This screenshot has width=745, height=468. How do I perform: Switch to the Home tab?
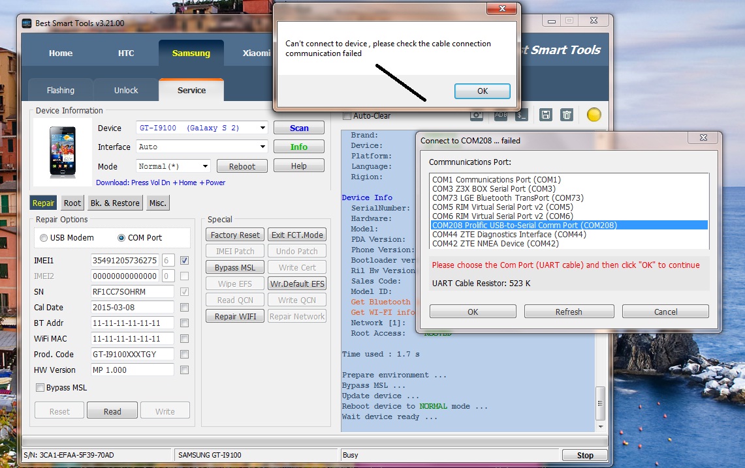[61, 53]
